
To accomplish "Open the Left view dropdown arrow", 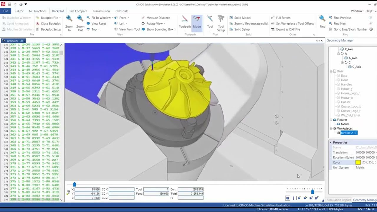I will pos(126,24).
